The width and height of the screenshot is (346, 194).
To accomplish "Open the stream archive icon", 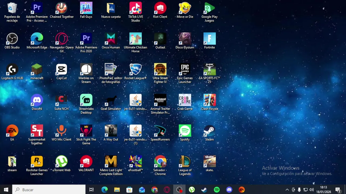I will coord(12,164).
